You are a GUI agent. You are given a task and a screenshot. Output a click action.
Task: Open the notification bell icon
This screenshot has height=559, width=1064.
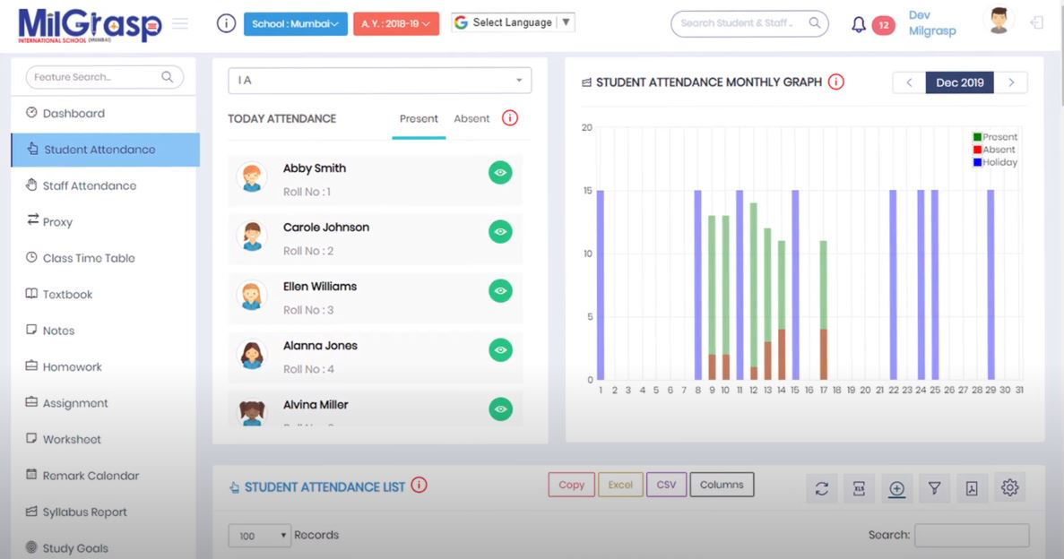pyautogui.click(x=859, y=25)
